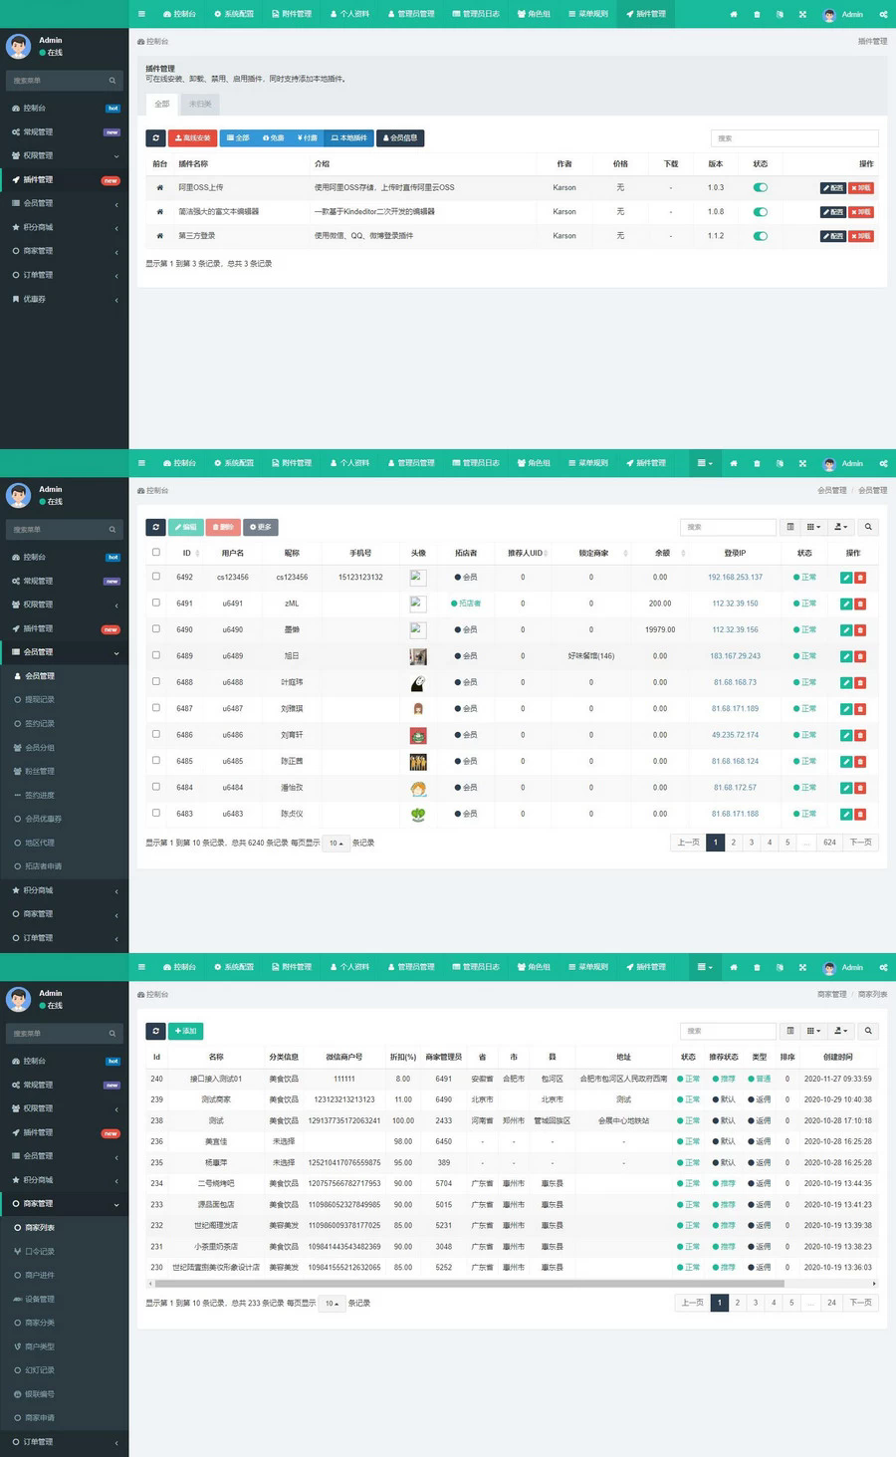Check the checkbox for user ID 6492
The image size is (896, 1457).
(155, 577)
